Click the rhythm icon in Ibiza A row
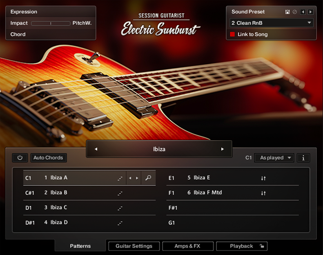This screenshot has width=323, height=255. point(120,178)
